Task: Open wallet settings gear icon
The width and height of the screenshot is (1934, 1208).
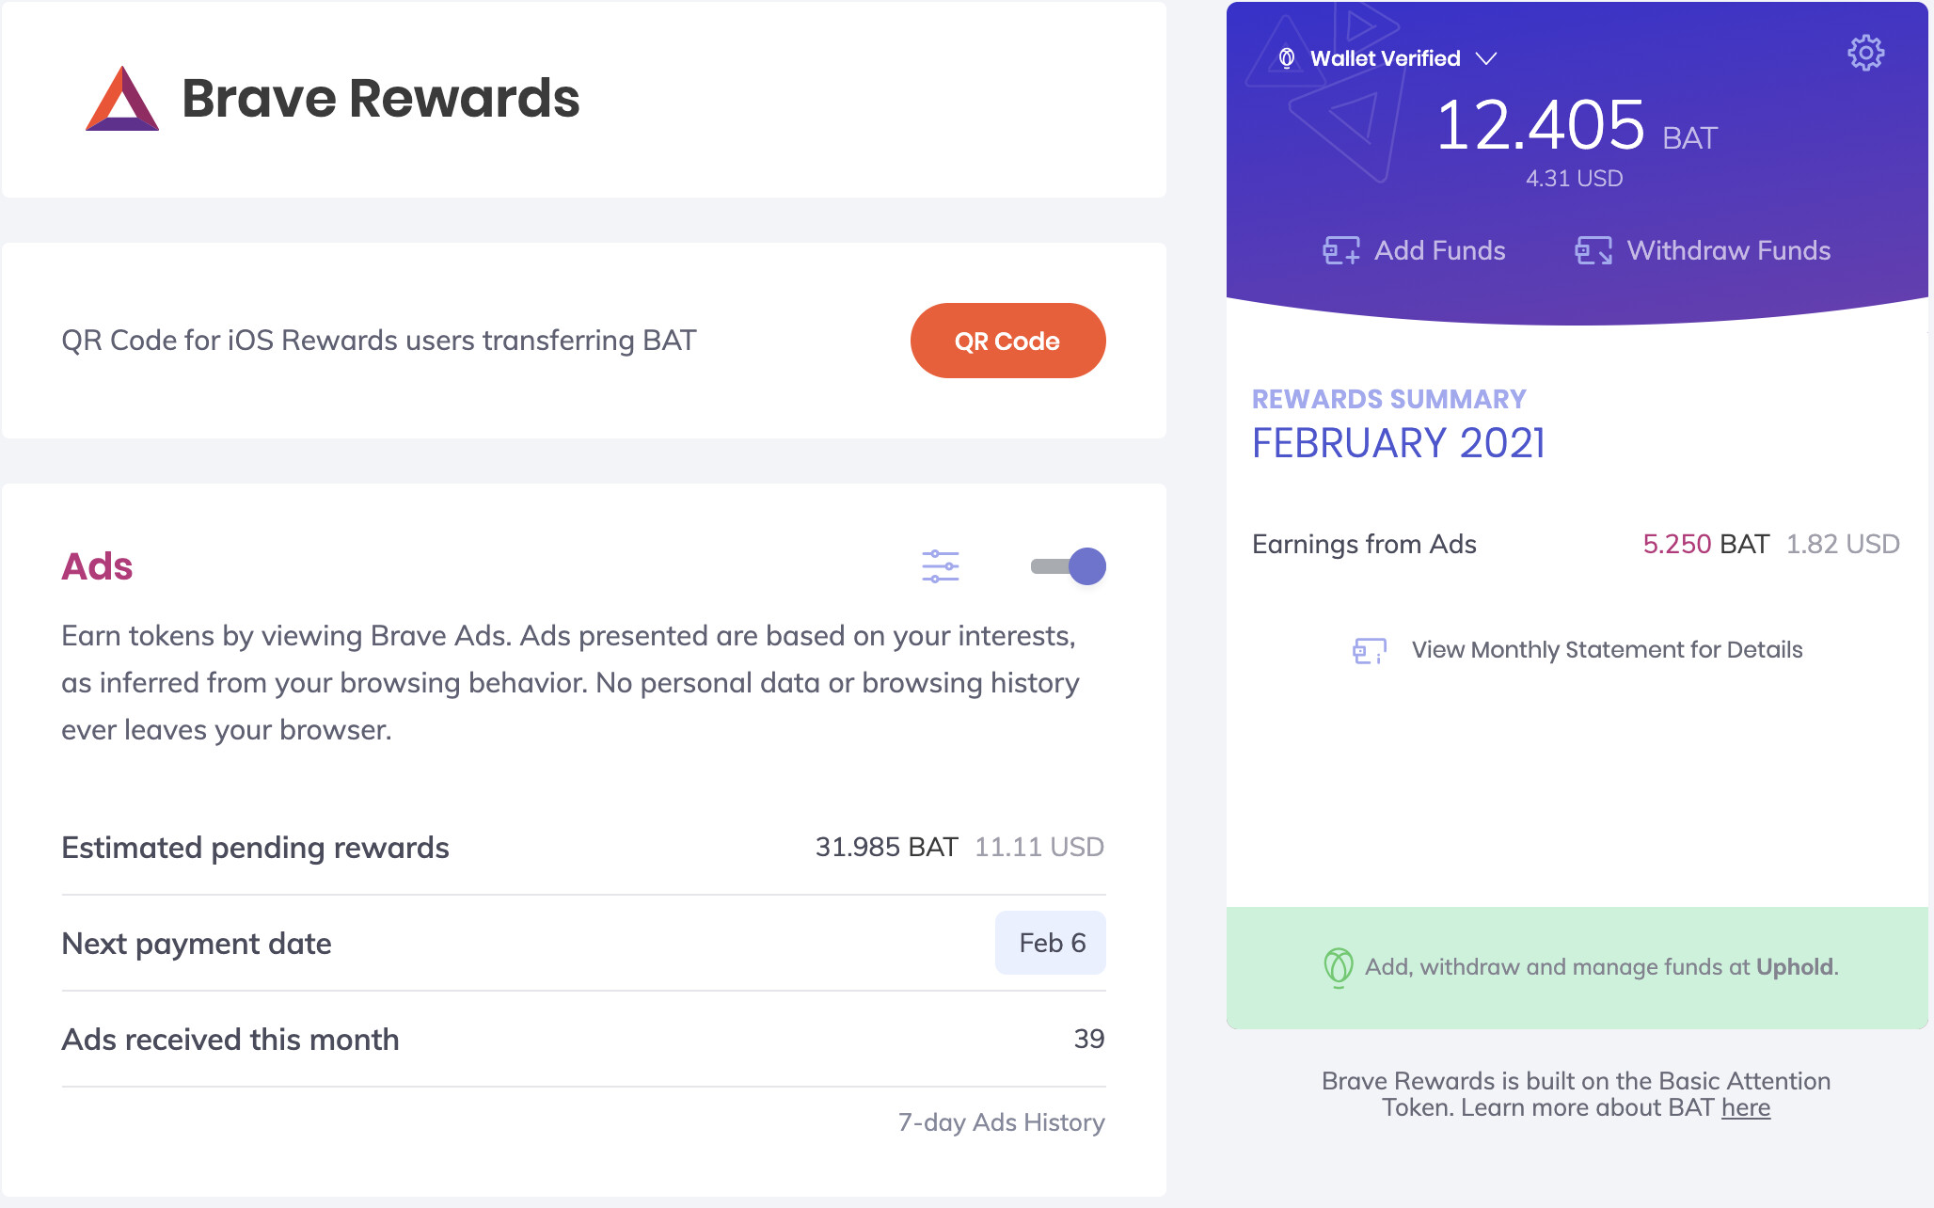Action: (1865, 53)
